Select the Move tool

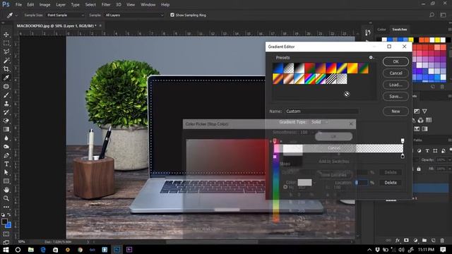click(x=6, y=35)
